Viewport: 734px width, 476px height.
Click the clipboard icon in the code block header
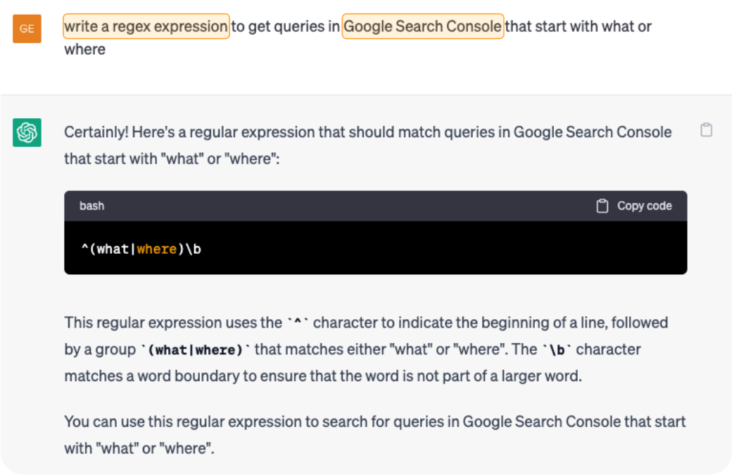point(602,205)
